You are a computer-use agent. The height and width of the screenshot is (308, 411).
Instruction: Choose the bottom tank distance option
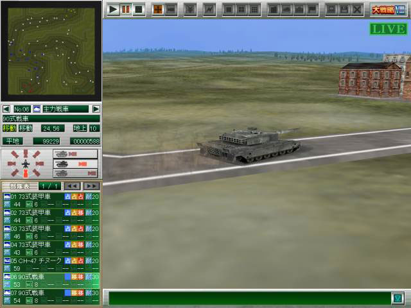pos(75,173)
